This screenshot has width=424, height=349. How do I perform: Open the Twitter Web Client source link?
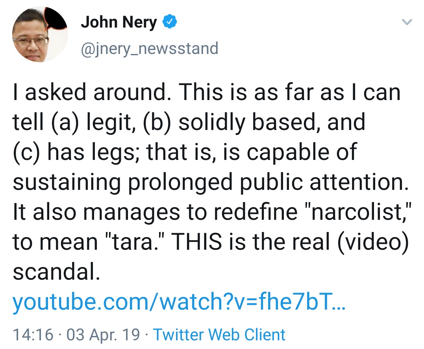tap(219, 334)
